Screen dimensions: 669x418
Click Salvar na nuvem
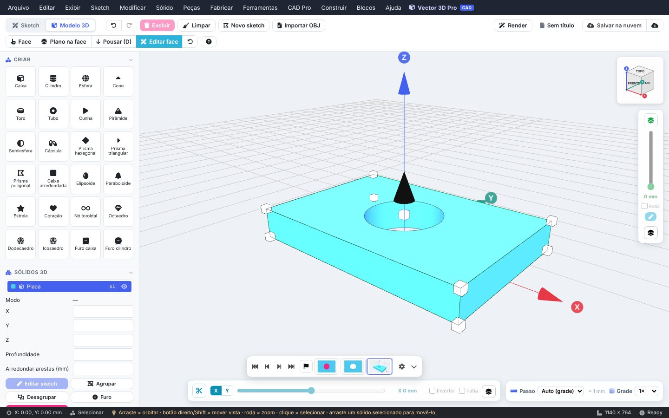[x=614, y=26]
